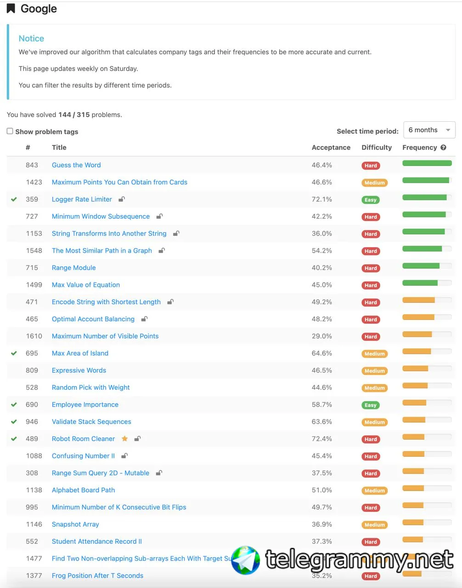Click lock icon after String Transforms Into Another String
This screenshot has height=588, width=462.
pos(176,233)
